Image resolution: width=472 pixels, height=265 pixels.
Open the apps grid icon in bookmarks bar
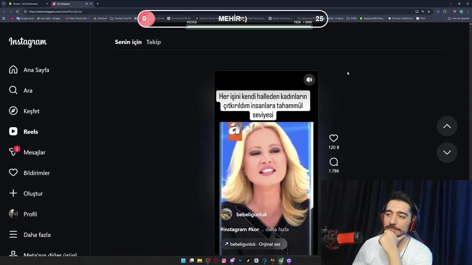coord(4,18)
